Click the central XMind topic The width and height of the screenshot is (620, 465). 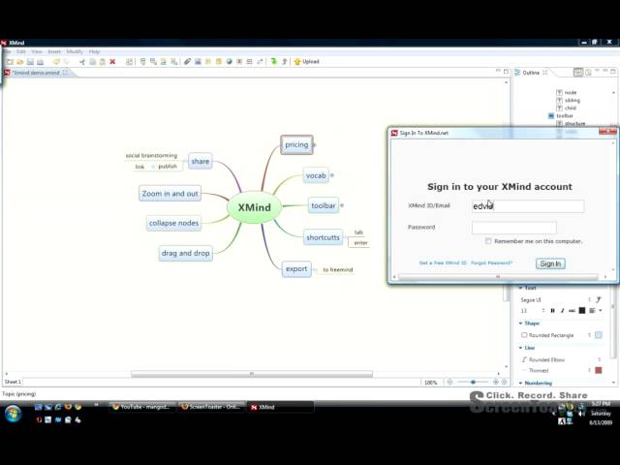pyautogui.click(x=254, y=207)
